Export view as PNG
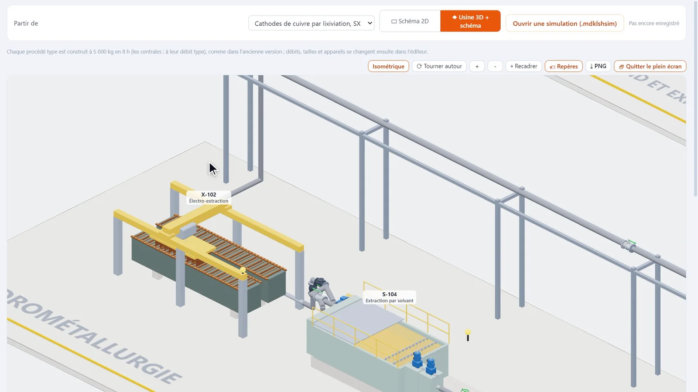This screenshot has width=698, height=392. [x=598, y=66]
